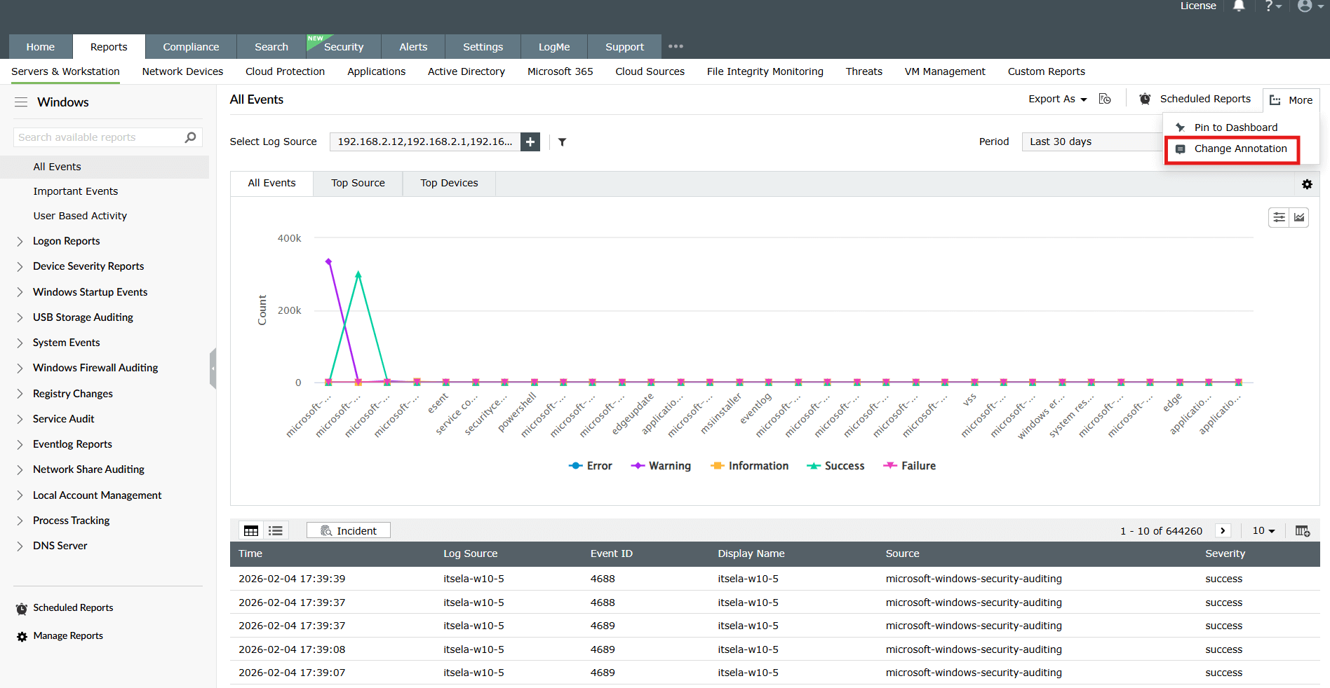Open Important Events report
The image size is (1330, 688).
(76, 191)
